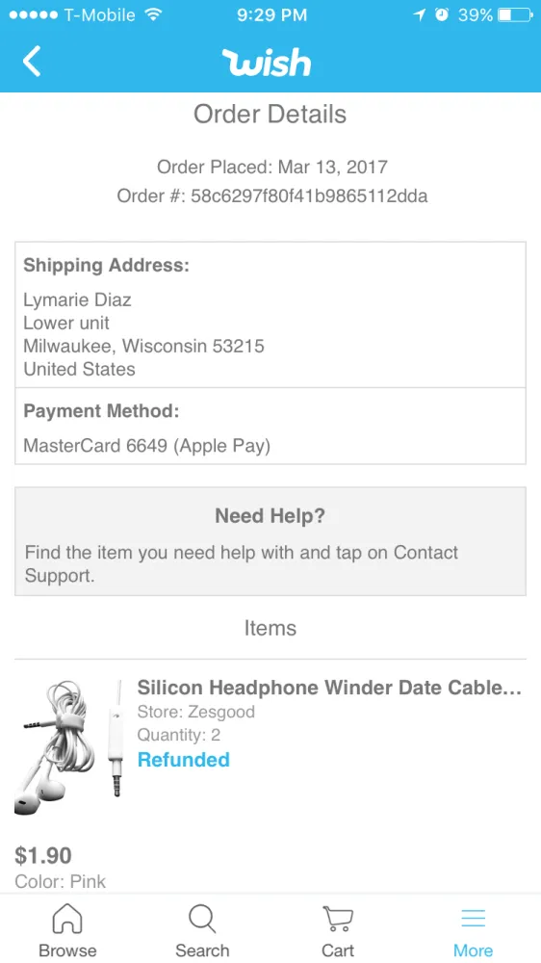The image size is (541, 963).
Task: Select the order number text
Action: coord(272,195)
